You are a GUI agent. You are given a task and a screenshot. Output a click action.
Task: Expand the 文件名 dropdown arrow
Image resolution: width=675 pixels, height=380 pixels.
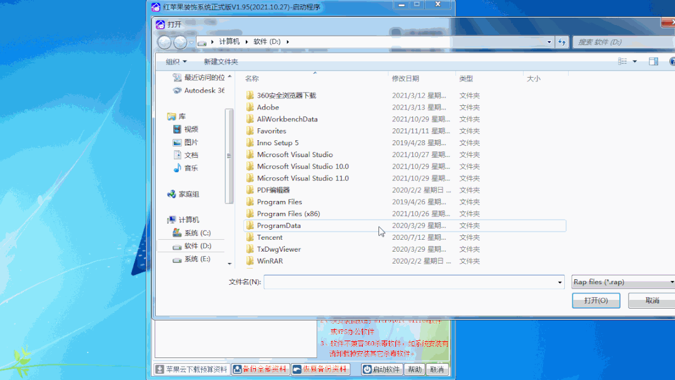(560, 282)
